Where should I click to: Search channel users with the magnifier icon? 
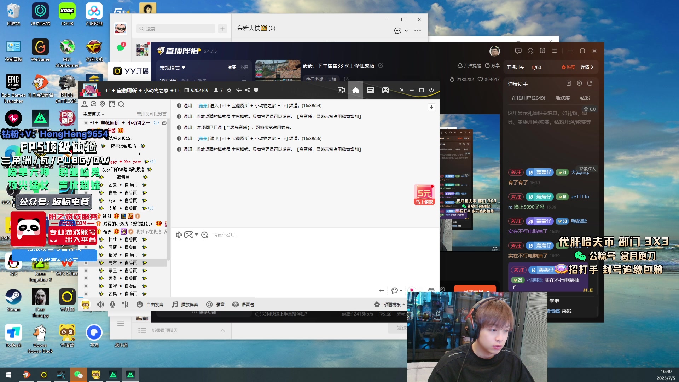[x=121, y=104]
